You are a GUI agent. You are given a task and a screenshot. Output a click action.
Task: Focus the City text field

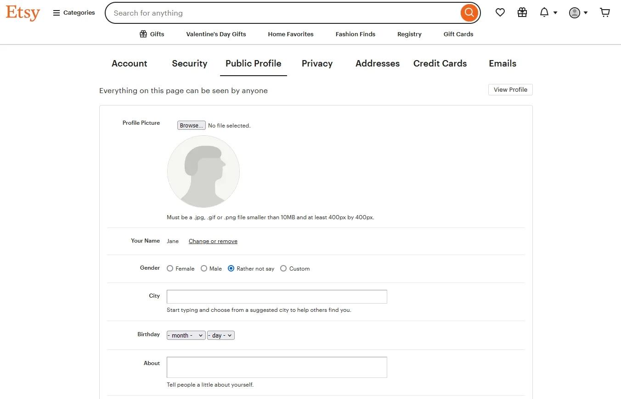pyautogui.click(x=277, y=297)
